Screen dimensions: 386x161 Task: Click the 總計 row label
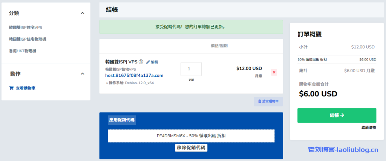pyautogui.click(x=303, y=71)
